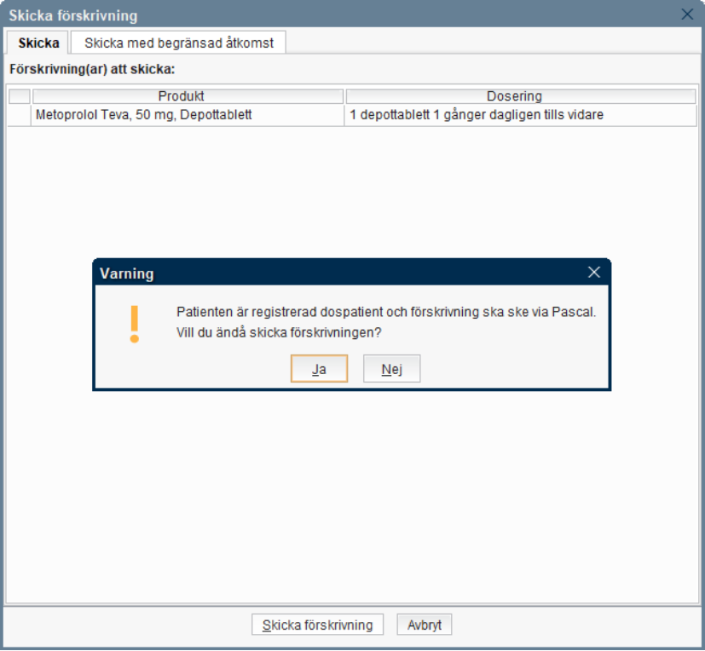The width and height of the screenshot is (705, 651).
Task: Click the Skicka förskrivning button at bottom
Action: (317, 625)
